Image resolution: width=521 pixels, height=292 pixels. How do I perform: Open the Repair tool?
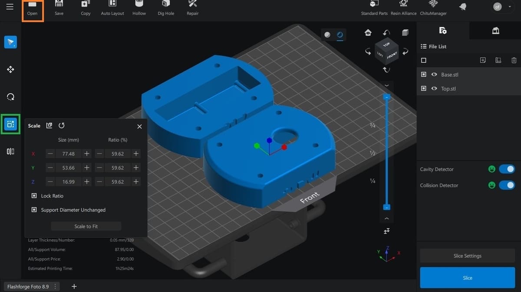(x=193, y=8)
